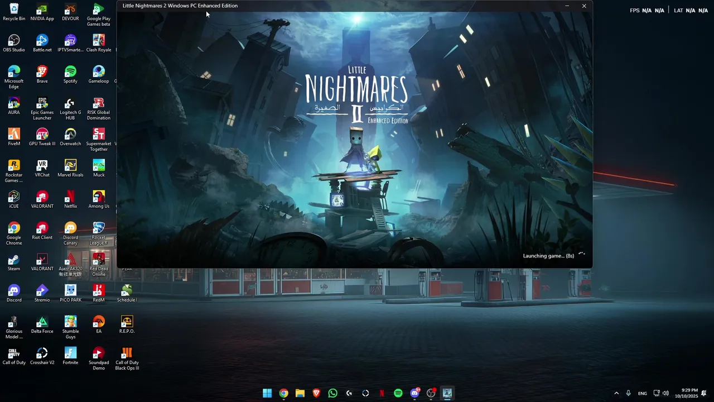The height and width of the screenshot is (402, 714).
Task: Select the Glorious Model desktop icon
Action: coord(14,328)
